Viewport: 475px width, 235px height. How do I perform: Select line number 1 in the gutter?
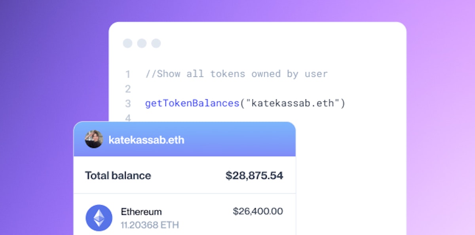[128, 74]
